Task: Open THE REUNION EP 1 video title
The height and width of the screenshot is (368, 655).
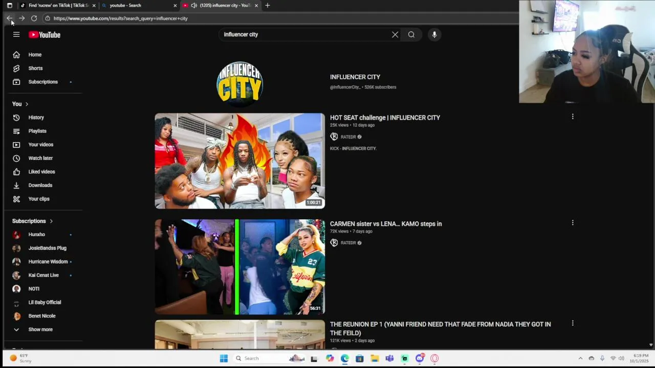Action: pos(441,329)
